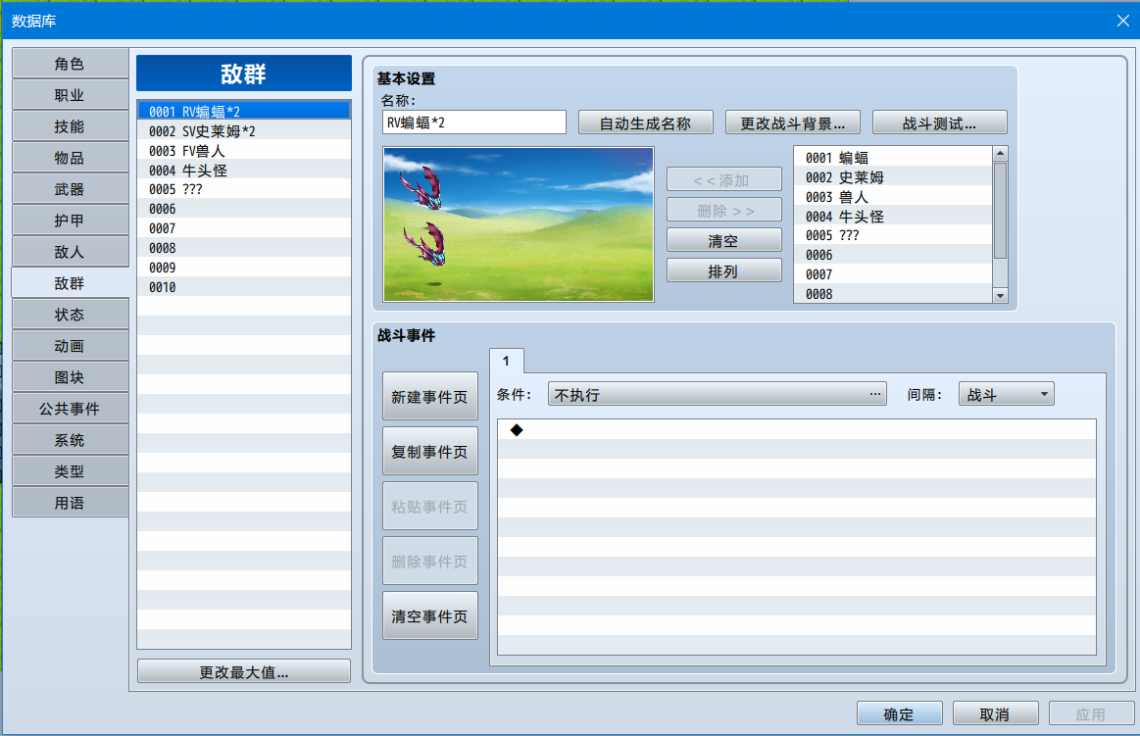Open the 武器 tab

[x=70, y=189]
